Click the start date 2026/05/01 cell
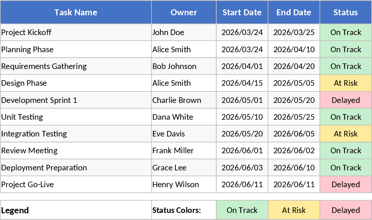Viewport: 372px width, 220px height. (242, 100)
